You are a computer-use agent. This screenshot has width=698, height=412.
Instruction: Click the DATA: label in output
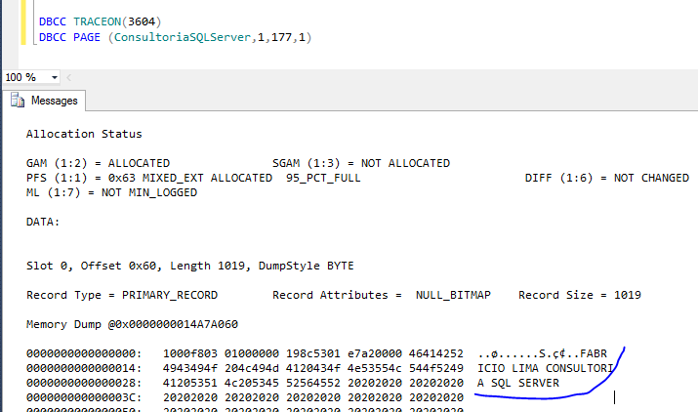click(x=43, y=222)
